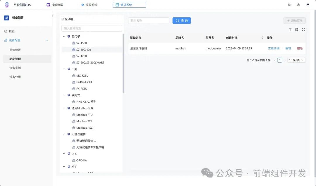316x186 pixels.
Task: Click the device icon beside S7-1500
Action: [x=73, y=43]
